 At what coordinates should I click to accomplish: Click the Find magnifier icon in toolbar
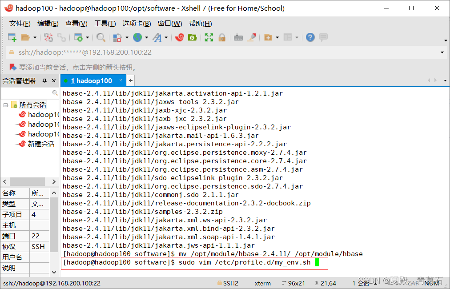coord(101,37)
